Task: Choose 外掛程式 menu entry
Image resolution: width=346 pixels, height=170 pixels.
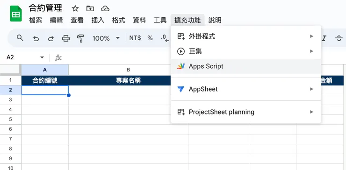Action: point(246,36)
